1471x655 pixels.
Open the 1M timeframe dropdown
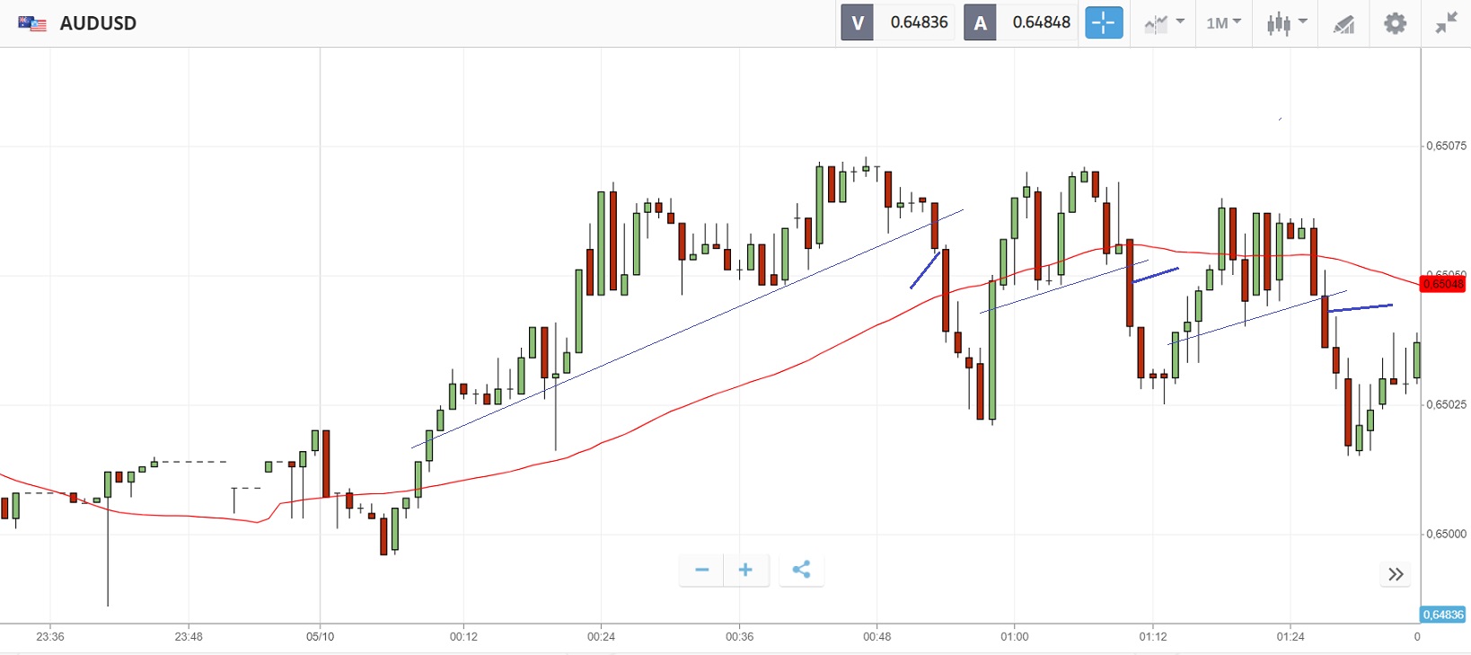pyautogui.click(x=1223, y=23)
